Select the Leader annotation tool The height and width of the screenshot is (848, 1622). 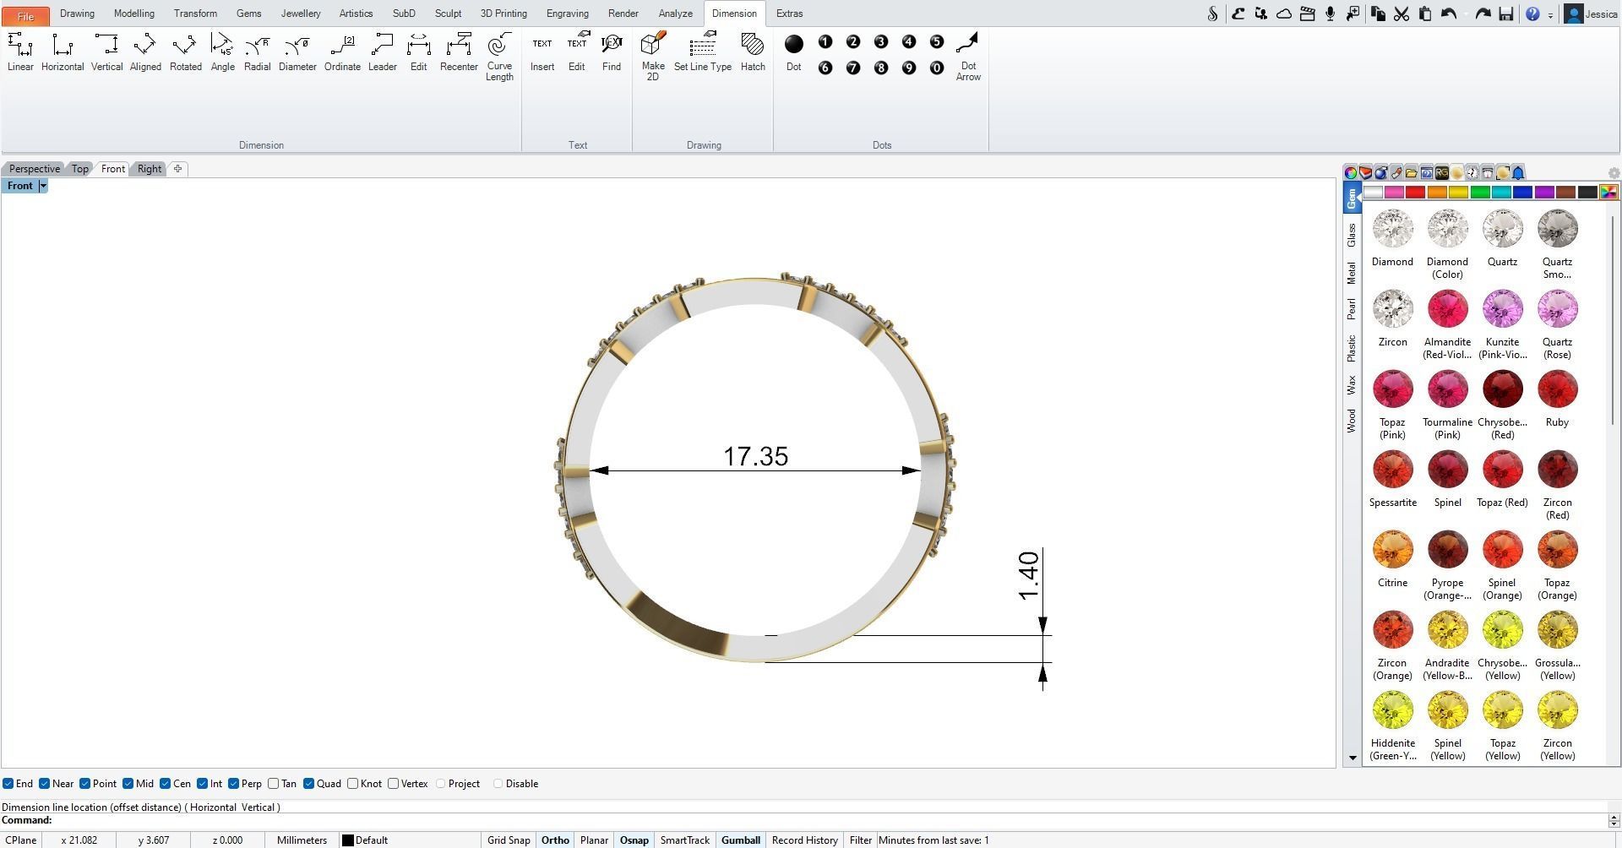382,52
